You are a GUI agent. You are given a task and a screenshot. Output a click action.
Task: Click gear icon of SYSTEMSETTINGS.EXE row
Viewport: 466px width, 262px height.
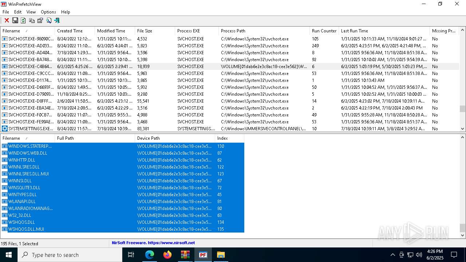[x=5, y=129]
